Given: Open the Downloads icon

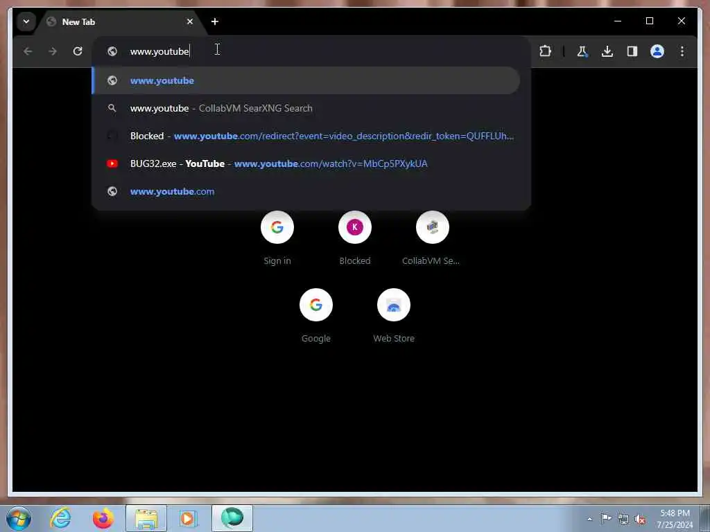Looking at the screenshot, I should point(607,51).
